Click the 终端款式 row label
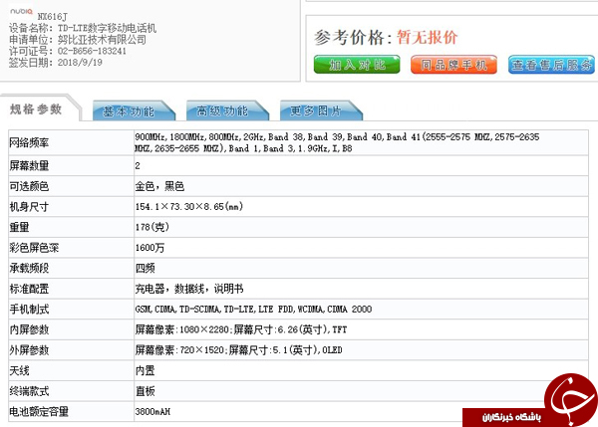Viewport: 598px width, 427px height. click(x=29, y=391)
